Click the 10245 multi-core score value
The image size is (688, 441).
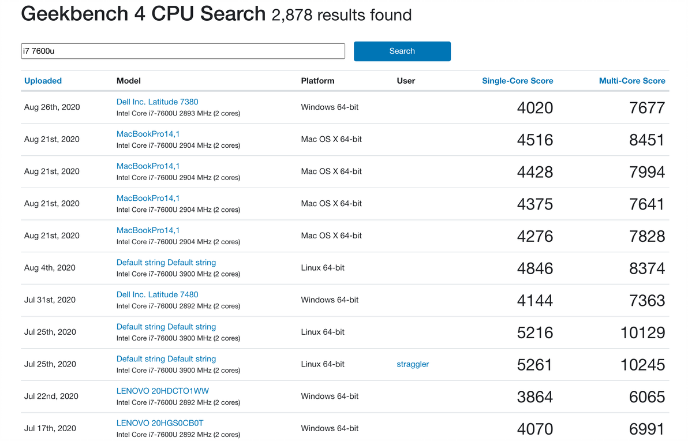tap(642, 365)
